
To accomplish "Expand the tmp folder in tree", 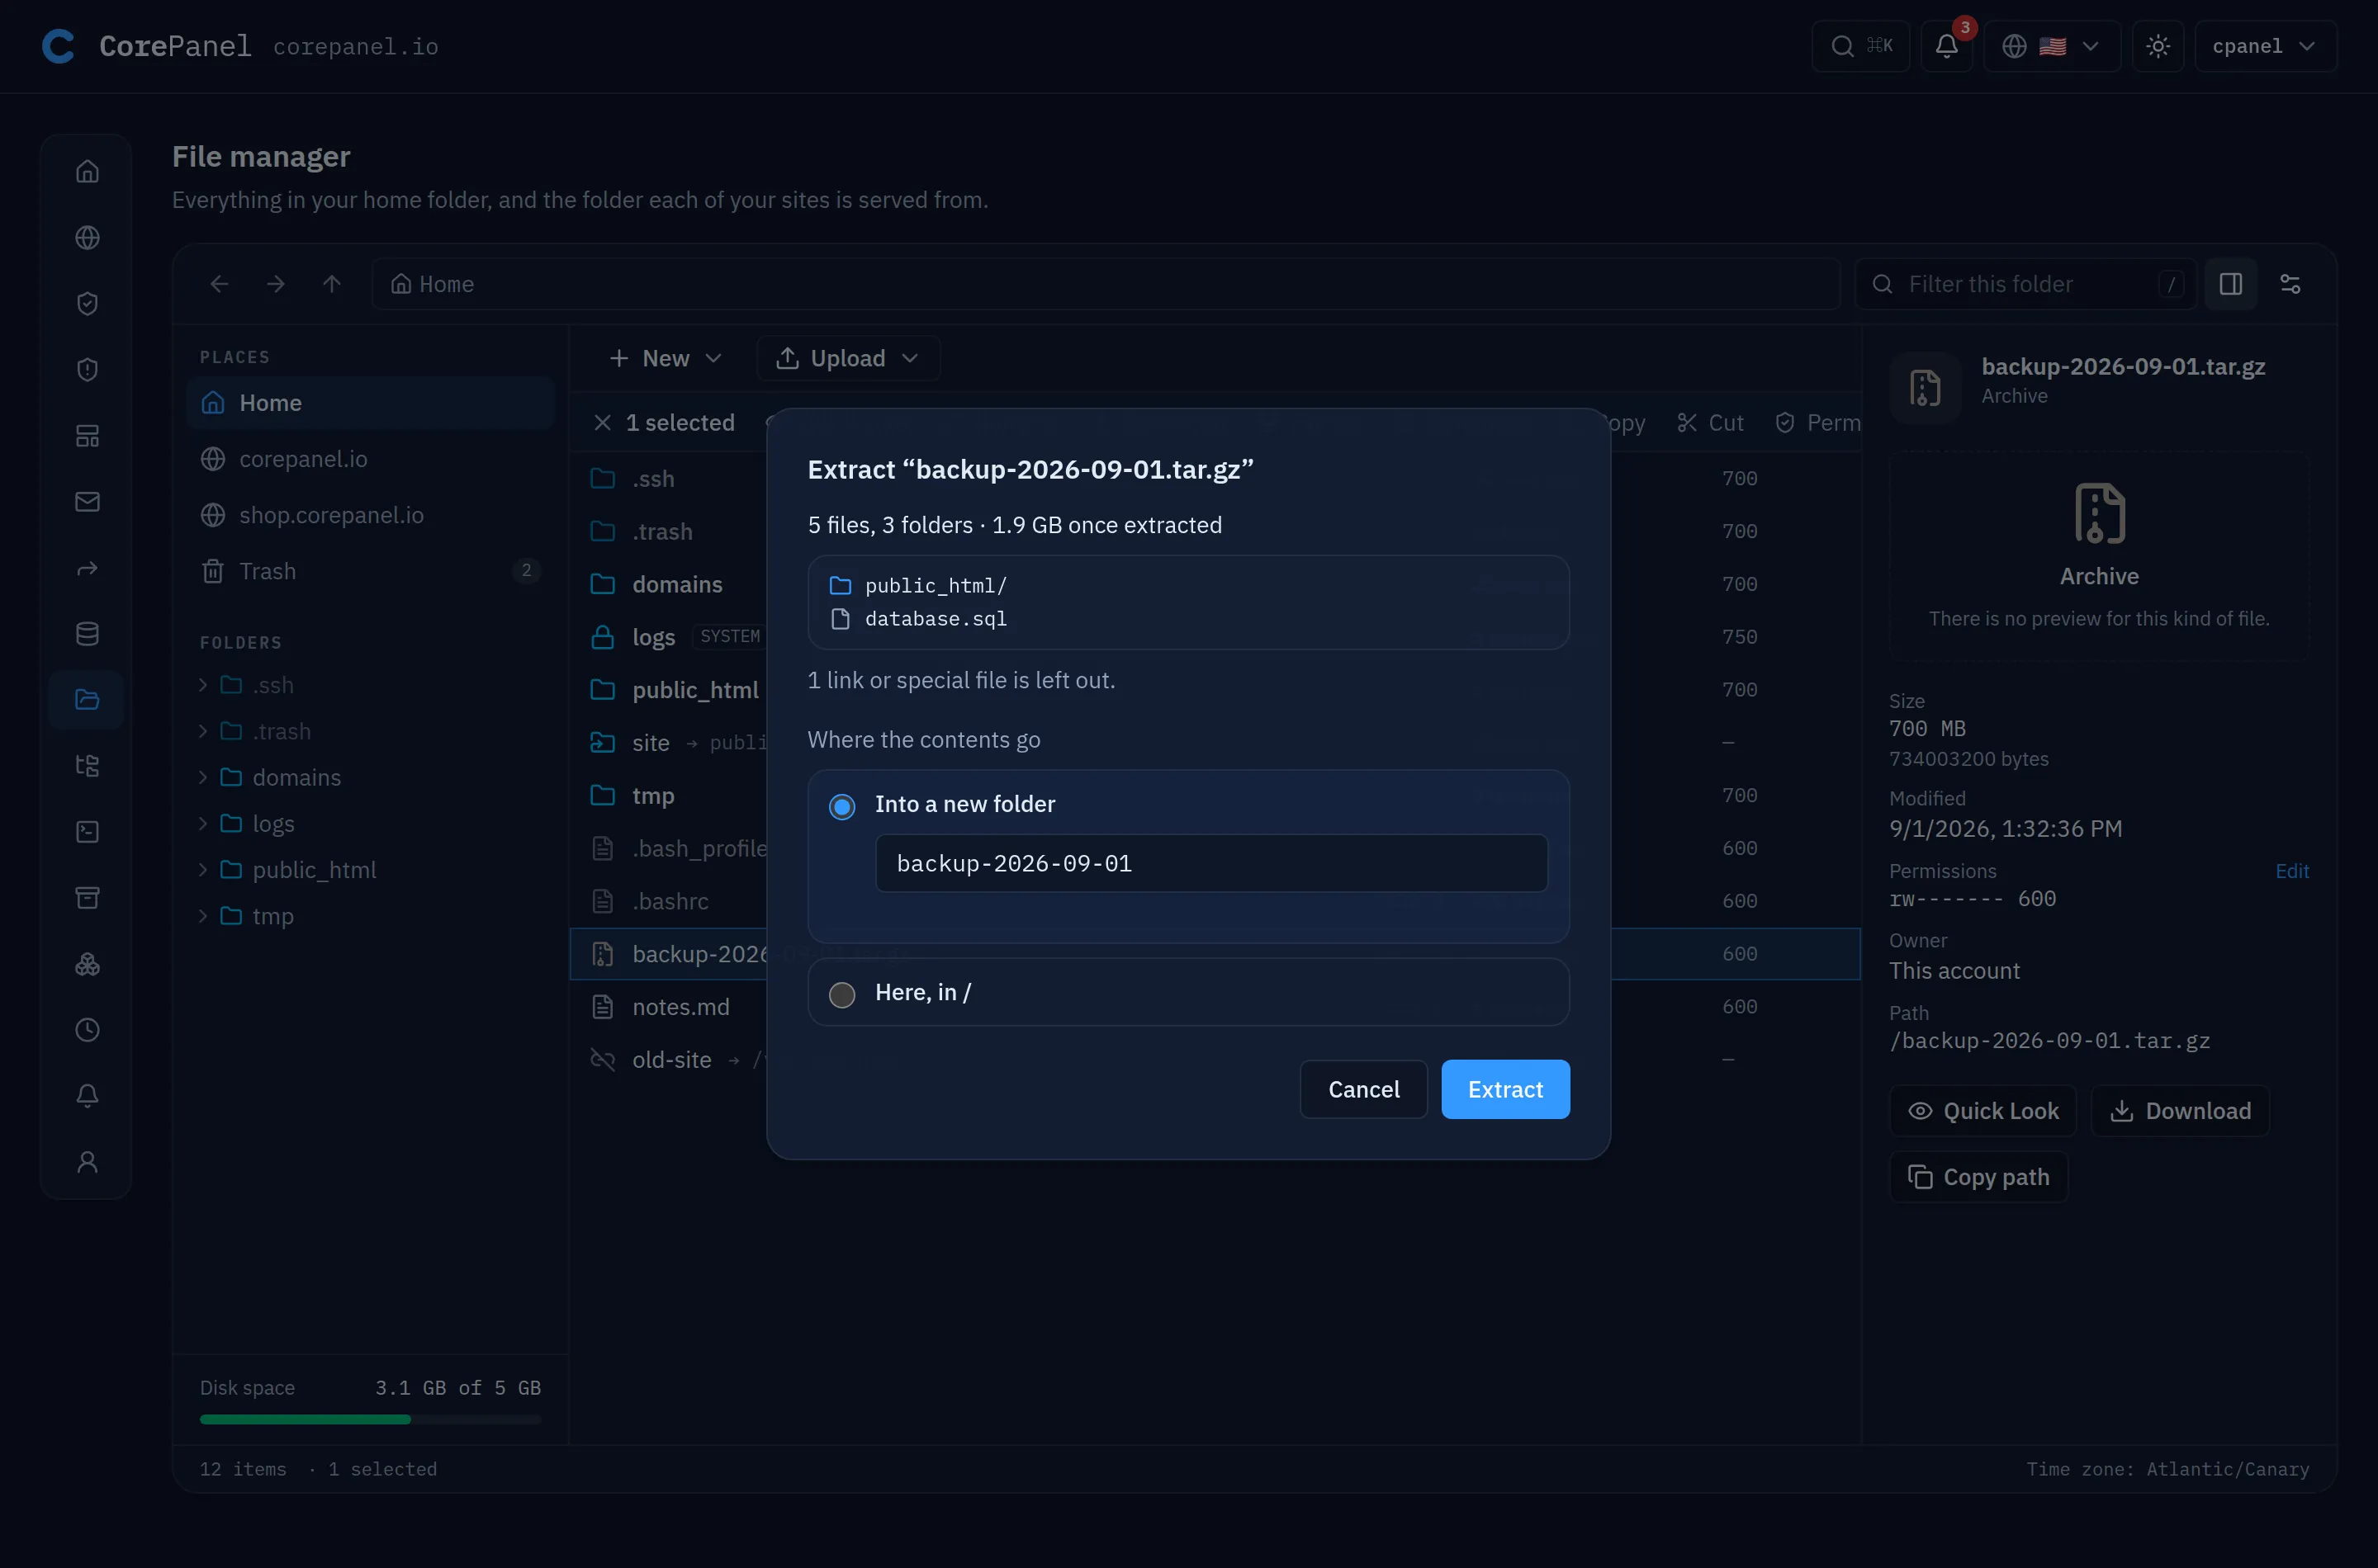I will (203, 915).
